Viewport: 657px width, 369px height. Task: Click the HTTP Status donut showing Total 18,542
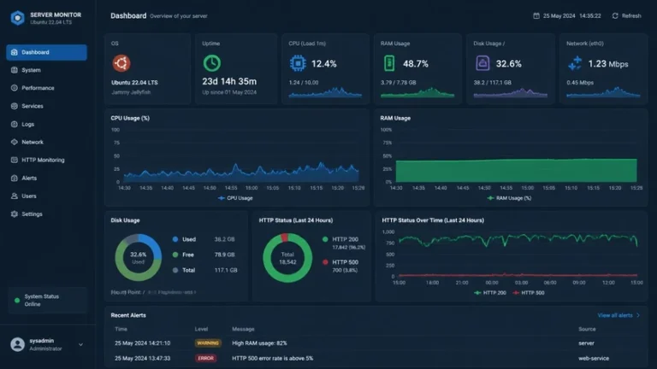[287, 258]
